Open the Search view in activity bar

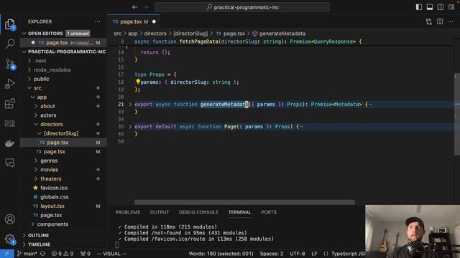click(x=10, y=44)
